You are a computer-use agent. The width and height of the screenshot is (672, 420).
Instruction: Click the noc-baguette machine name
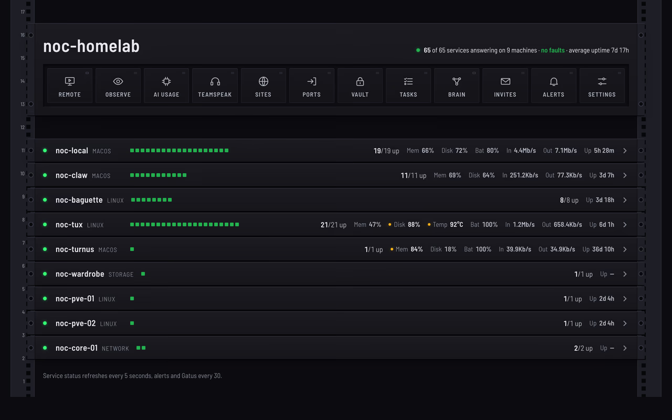point(79,200)
